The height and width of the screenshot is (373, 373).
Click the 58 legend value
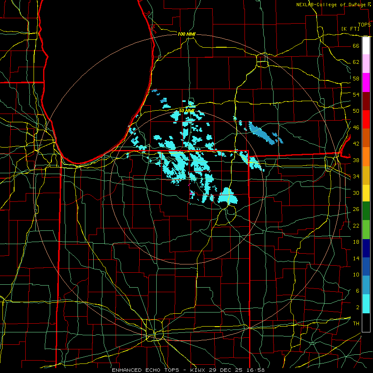tap(356, 78)
